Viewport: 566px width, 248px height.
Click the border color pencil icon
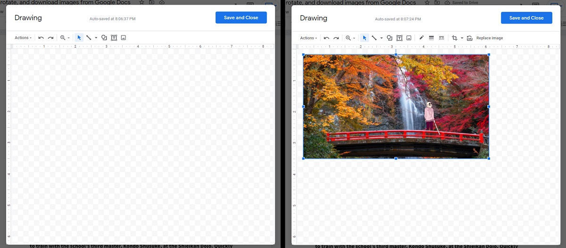pos(421,38)
